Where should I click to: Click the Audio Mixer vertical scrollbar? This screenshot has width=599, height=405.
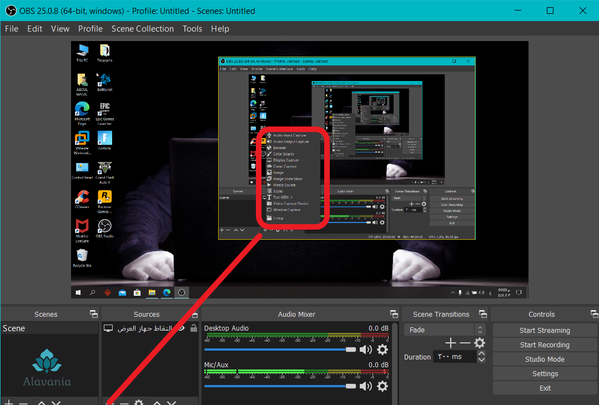pos(395,363)
